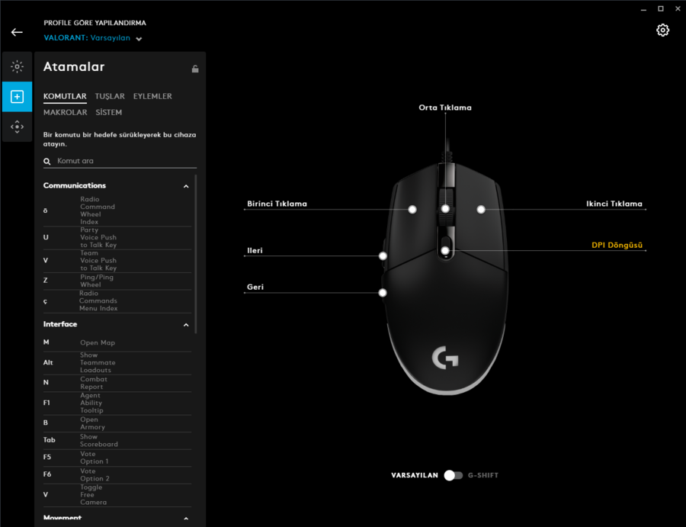Click the back arrow icon
Image resolution: width=686 pixels, height=527 pixels.
(17, 32)
